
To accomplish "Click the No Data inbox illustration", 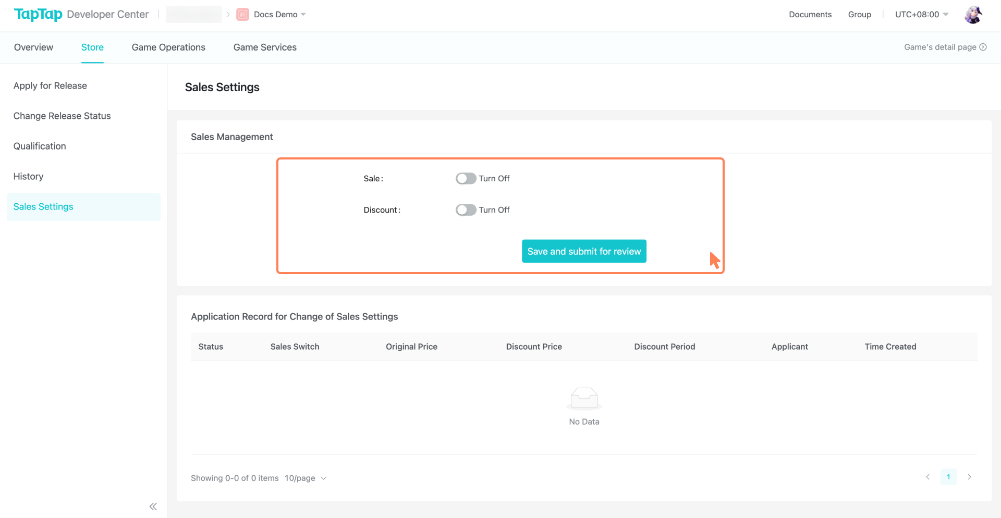I will (x=584, y=398).
